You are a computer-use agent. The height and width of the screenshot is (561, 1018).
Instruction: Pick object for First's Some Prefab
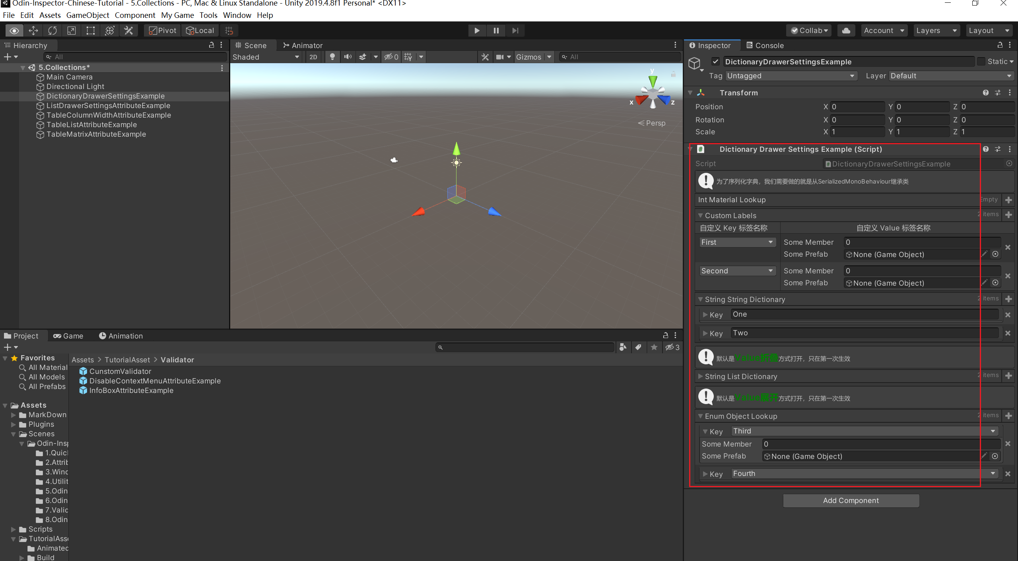[995, 254]
